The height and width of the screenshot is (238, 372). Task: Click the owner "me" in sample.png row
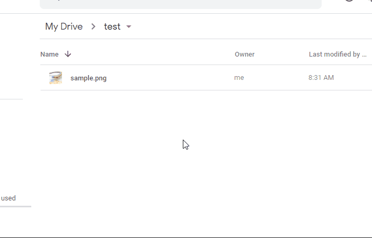(239, 78)
